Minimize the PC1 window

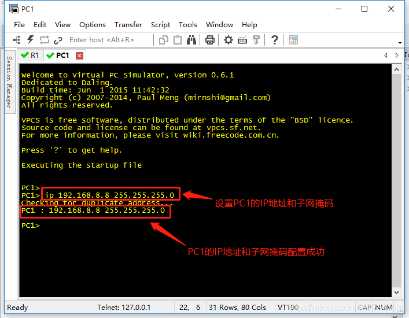click(x=338, y=9)
